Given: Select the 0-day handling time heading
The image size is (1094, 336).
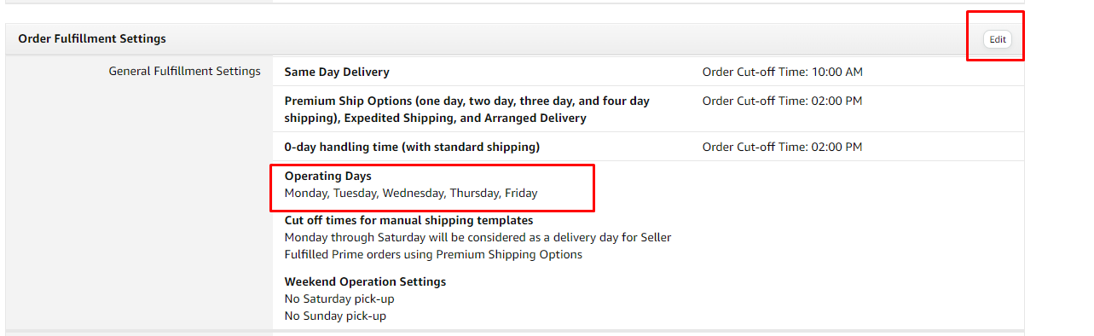Looking at the screenshot, I should click(x=412, y=147).
